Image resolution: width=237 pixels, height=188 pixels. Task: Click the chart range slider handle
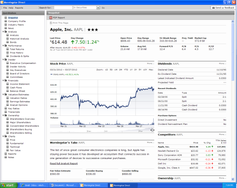[153, 130]
